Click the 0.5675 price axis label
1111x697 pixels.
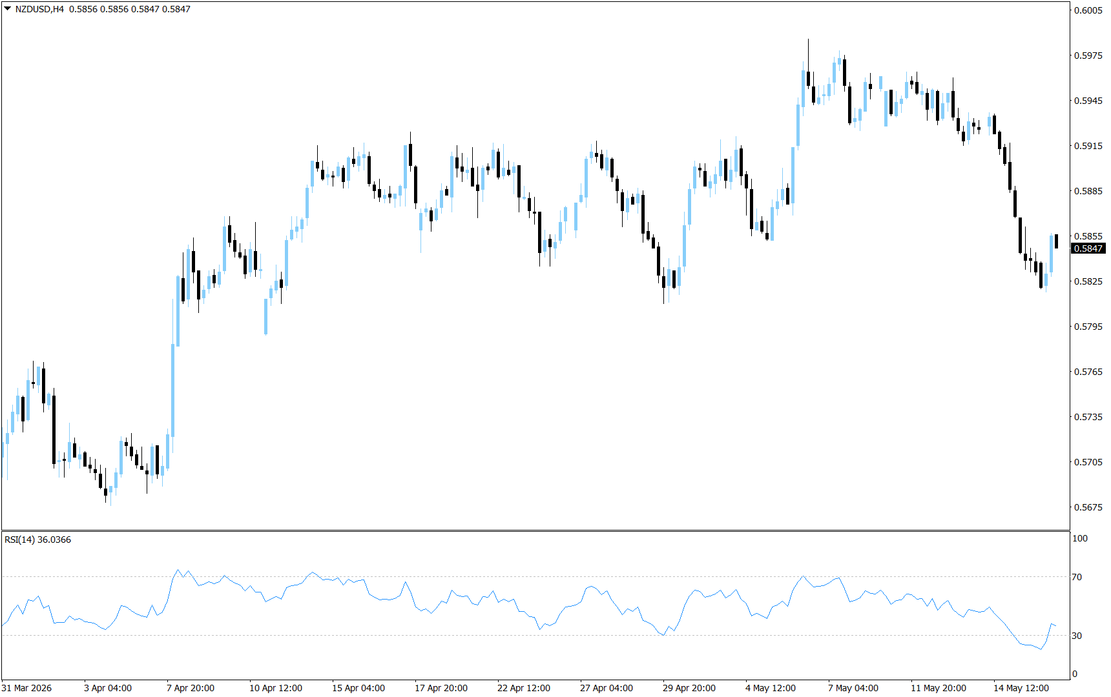coord(1088,507)
